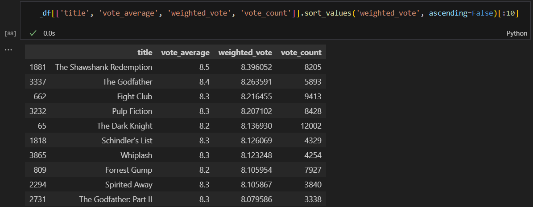Image resolution: width=533 pixels, height=207 pixels.
Task: Click row index 3337
Action: pos(38,82)
